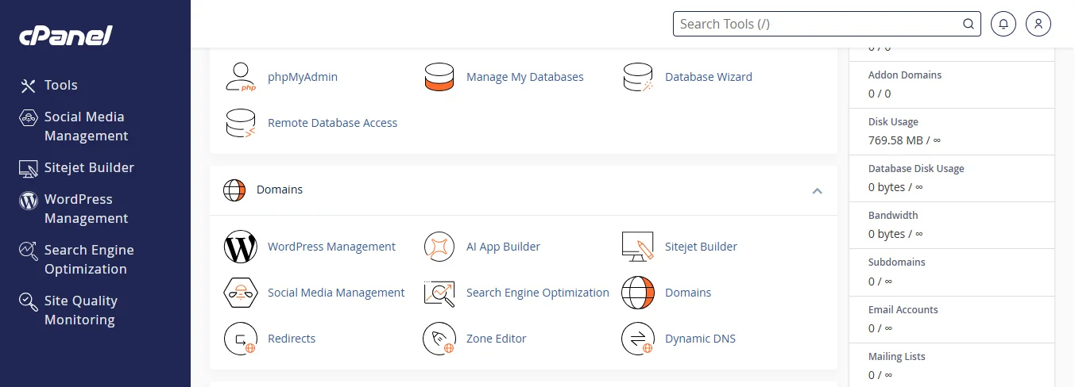Click Site Quality Monitoring sidebar icon
The width and height of the screenshot is (1075, 387).
(29, 301)
